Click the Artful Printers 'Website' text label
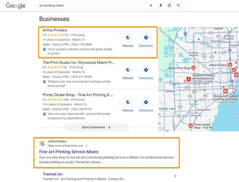This screenshot has width=239, height=182. point(128,46)
